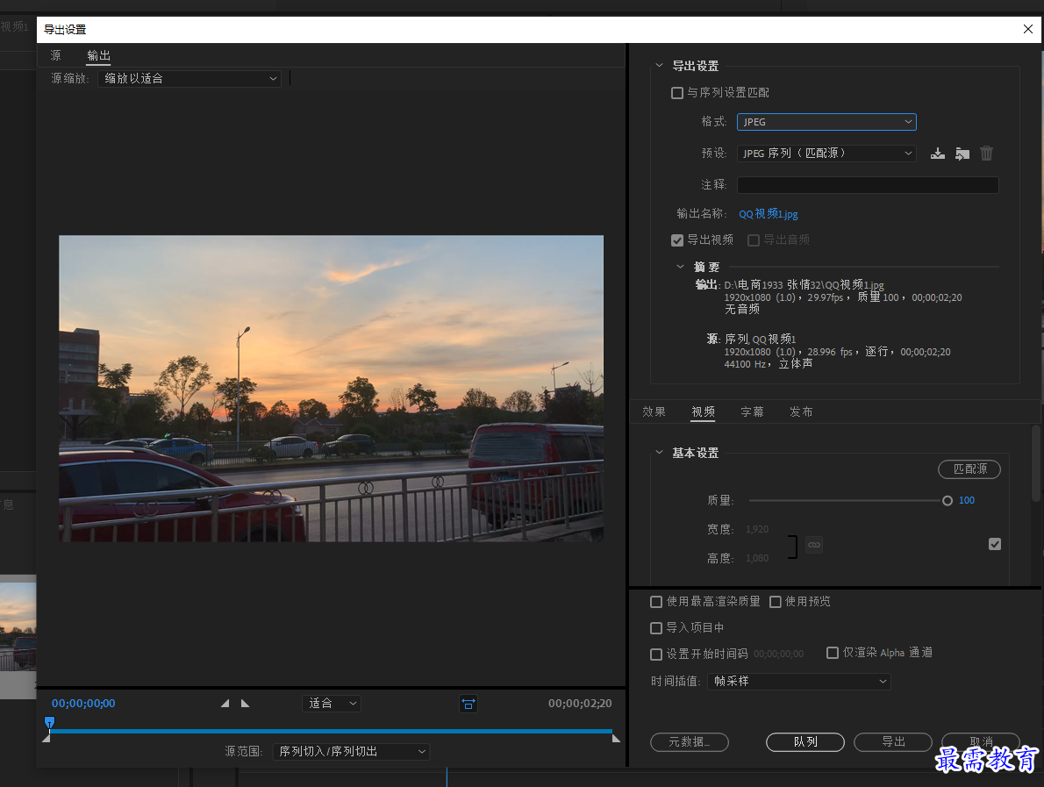This screenshot has width=1044, height=787.
Task: Collapse the basic settings section
Action: pyautogui.click(x=659, y=452)
